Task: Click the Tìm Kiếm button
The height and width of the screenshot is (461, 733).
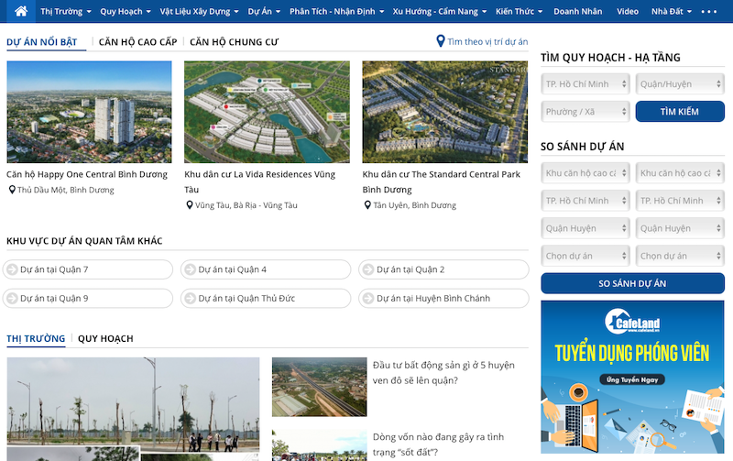Action: (680, 112)
